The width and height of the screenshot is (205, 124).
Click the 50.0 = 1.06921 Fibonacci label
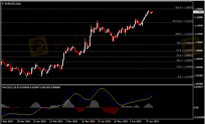[185, 55]
